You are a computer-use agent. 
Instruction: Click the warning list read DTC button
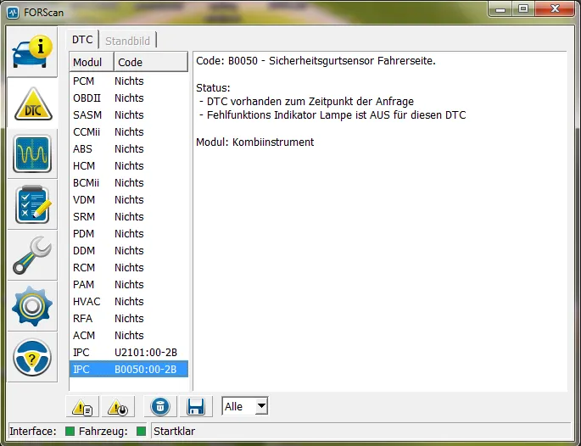pos(82,407)
